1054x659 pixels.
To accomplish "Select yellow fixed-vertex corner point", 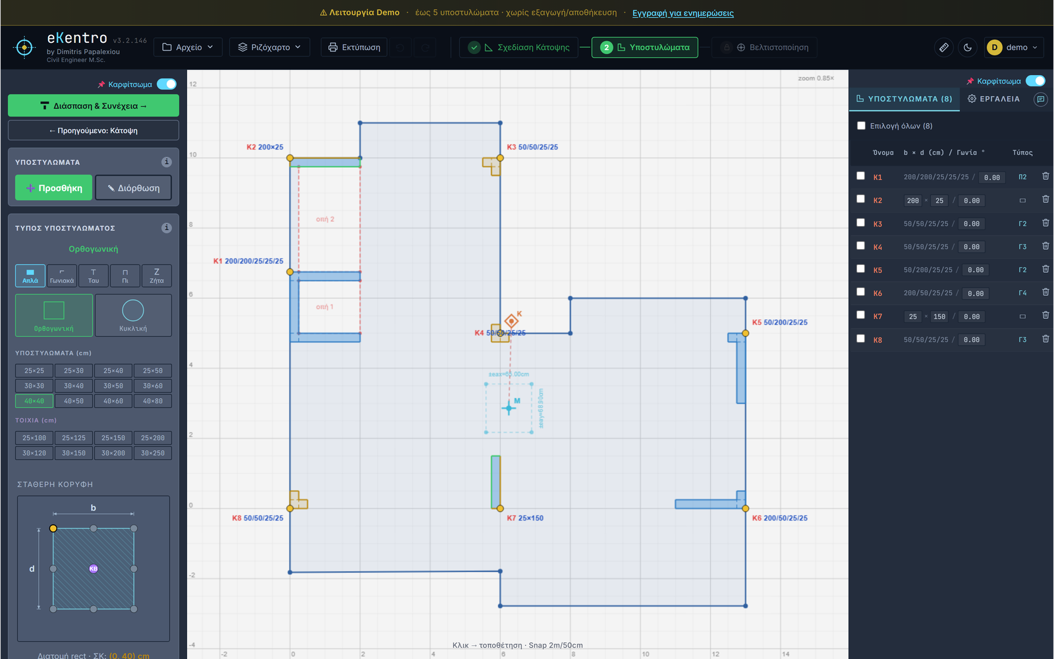I will click(53, 529).
